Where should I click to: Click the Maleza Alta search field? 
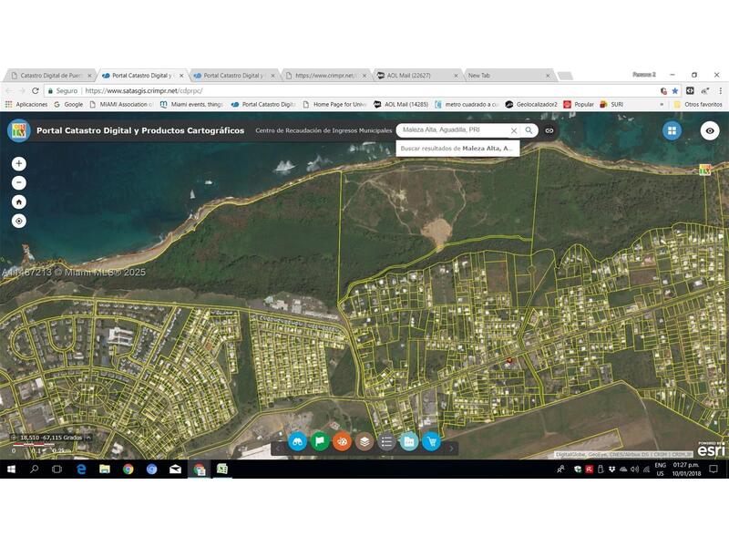(x=451, y=130)
